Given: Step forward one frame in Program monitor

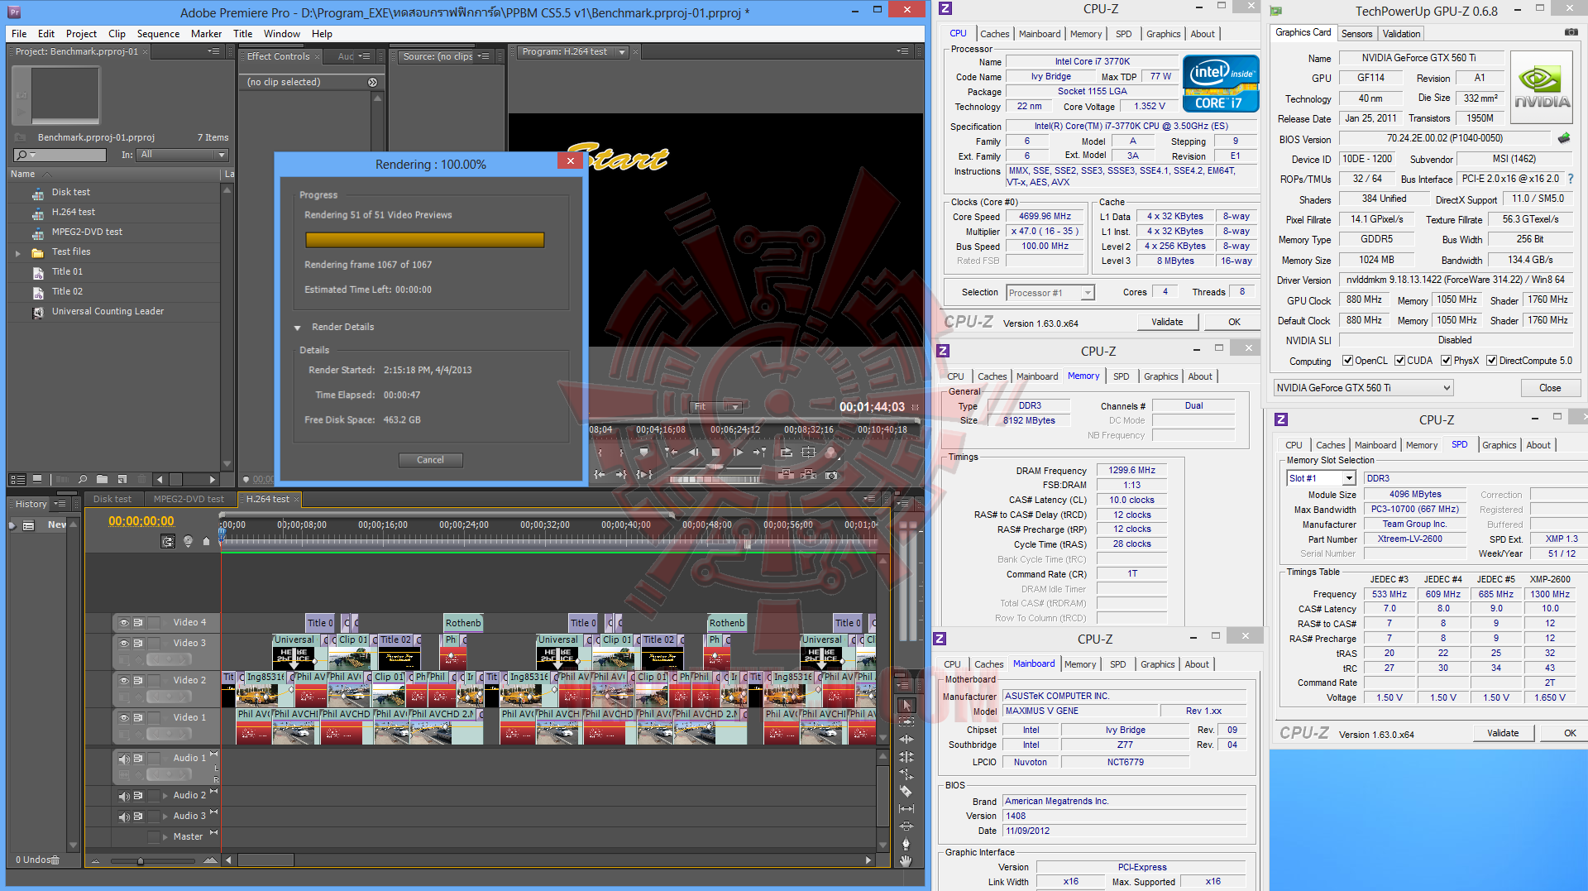Looking at the screenshot, I should 738,453.
